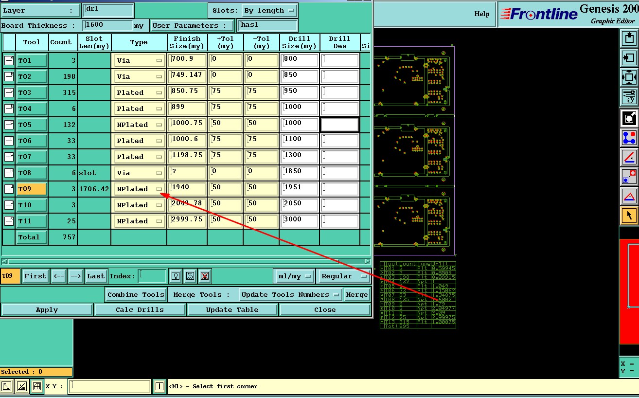Click the Drill Size field showing 1951
Screen dimensions: 639x398
(300, 189)
